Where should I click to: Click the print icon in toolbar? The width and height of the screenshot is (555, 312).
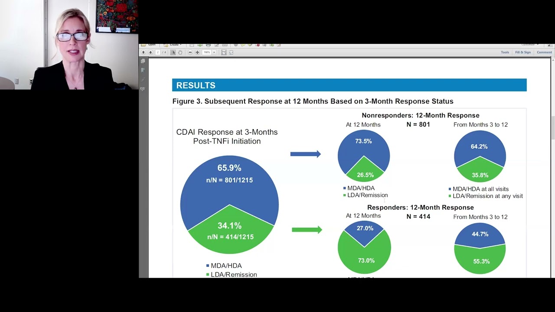[208, 45]
